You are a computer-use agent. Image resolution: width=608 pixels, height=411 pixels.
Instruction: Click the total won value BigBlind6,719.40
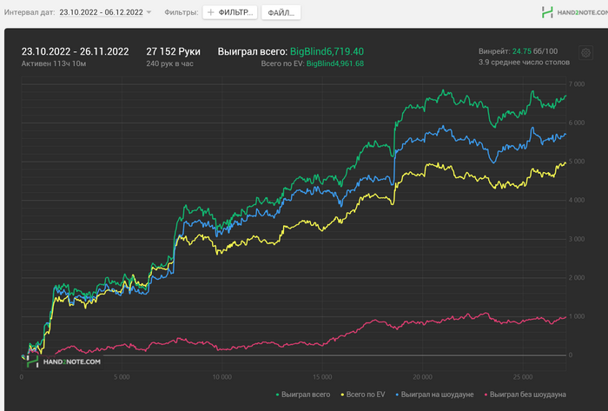[327, 51]
